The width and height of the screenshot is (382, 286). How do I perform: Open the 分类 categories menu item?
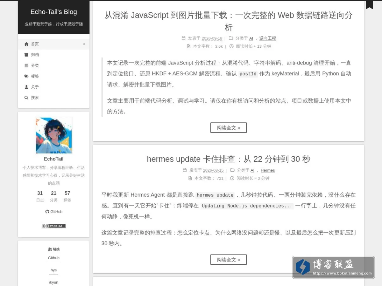coord(53,65)
